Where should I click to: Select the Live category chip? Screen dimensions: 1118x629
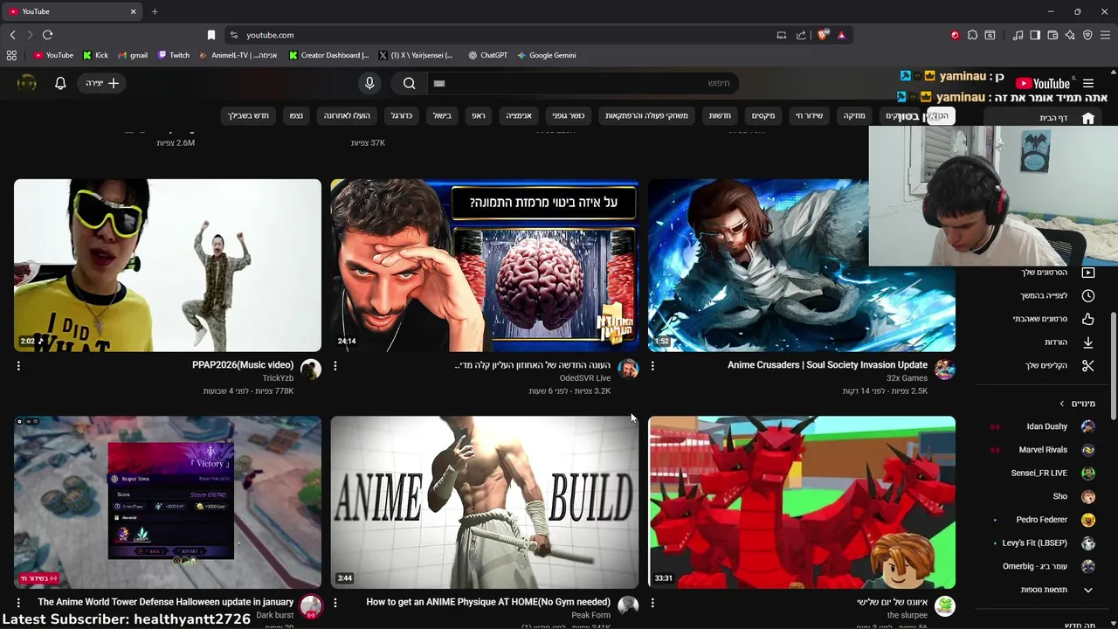click(809, 115)
